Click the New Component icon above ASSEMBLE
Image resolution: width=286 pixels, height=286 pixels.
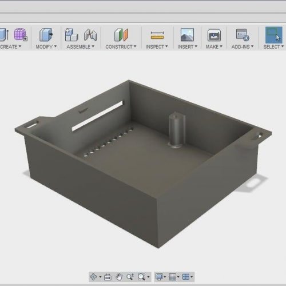point(71,35)
